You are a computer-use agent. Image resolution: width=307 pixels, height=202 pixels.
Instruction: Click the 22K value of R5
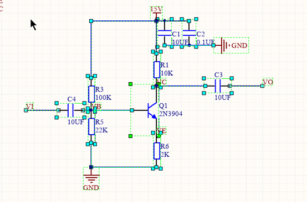coord(101,130)
